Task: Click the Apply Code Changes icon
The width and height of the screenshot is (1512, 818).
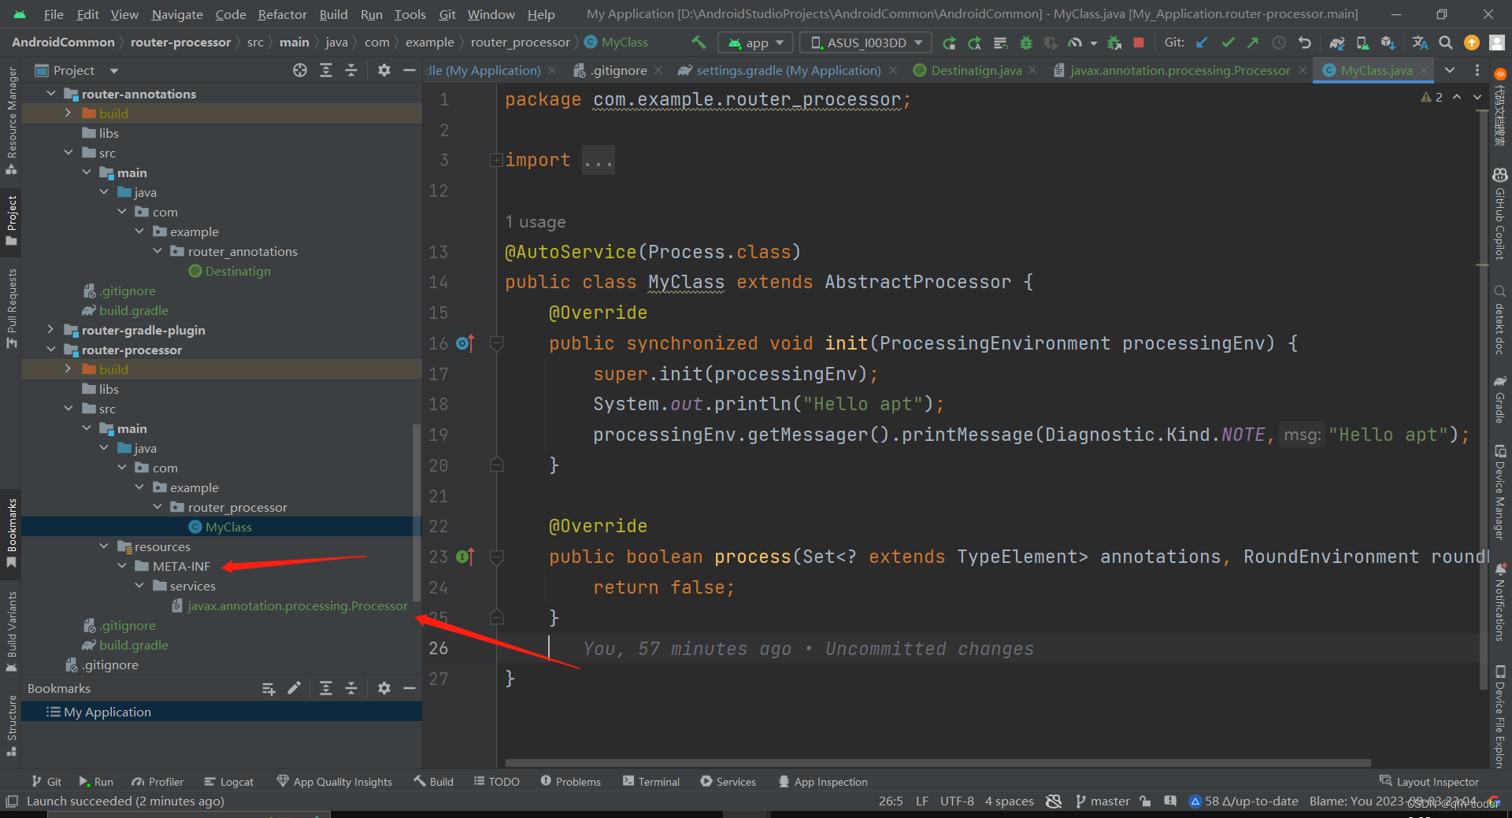Action: [x=975, y=43]
